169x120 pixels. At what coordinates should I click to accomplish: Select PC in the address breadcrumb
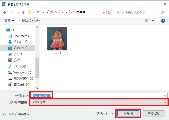click(39, 12)
